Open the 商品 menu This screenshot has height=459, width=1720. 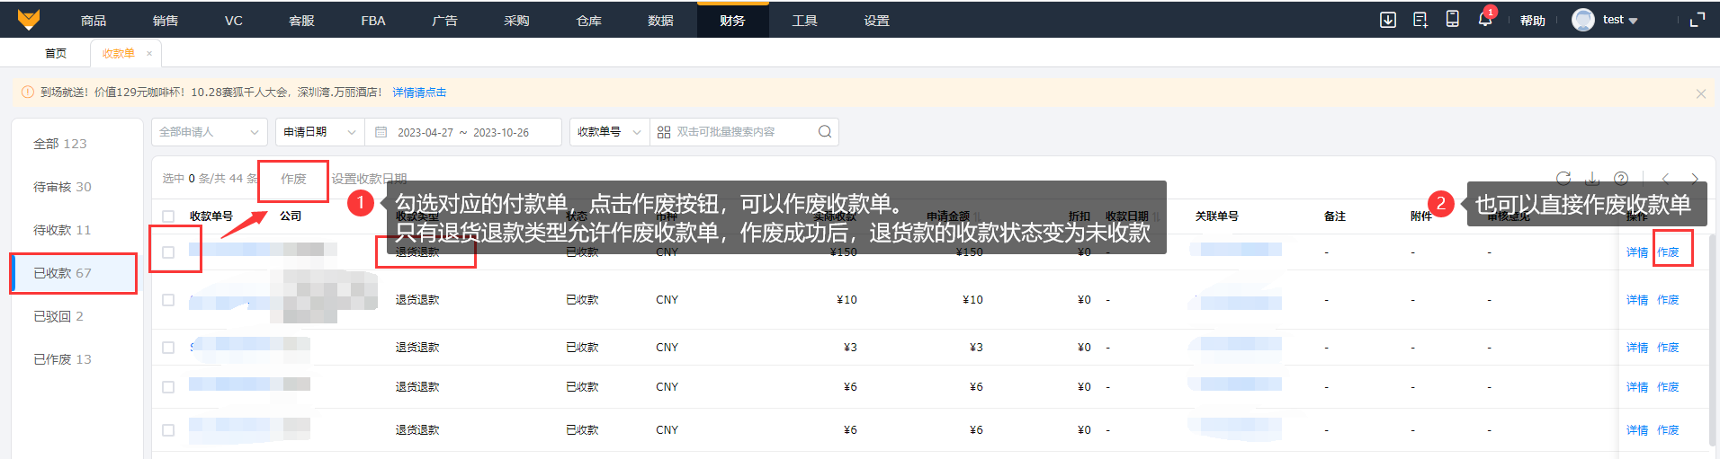94,21
